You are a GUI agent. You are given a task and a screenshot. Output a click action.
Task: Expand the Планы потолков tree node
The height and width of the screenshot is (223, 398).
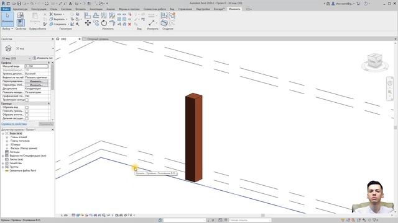point(7,141)
